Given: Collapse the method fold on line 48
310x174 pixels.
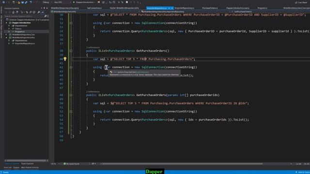Looking at the screenshot, I should tap(71, 95).
